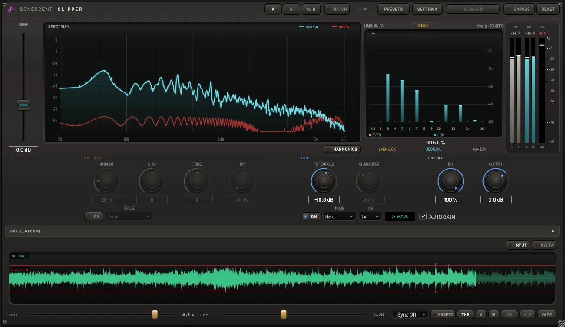Select preset slot A in the header
Viewport: 565px width, 327px height.
[273, 9]
